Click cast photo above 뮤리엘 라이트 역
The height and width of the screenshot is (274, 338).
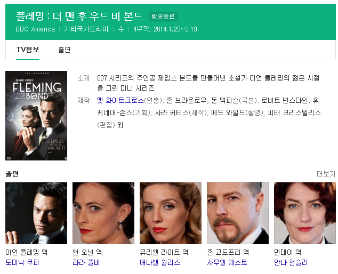coord(171,213)
